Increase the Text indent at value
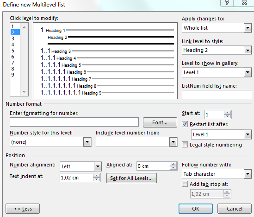The image size is (254, 217). click(x=97, y=176)
